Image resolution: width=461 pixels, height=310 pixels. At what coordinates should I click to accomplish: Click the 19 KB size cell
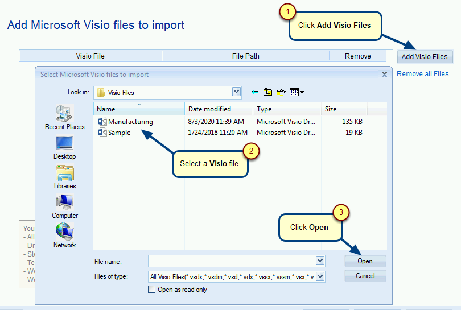(354, 132)
